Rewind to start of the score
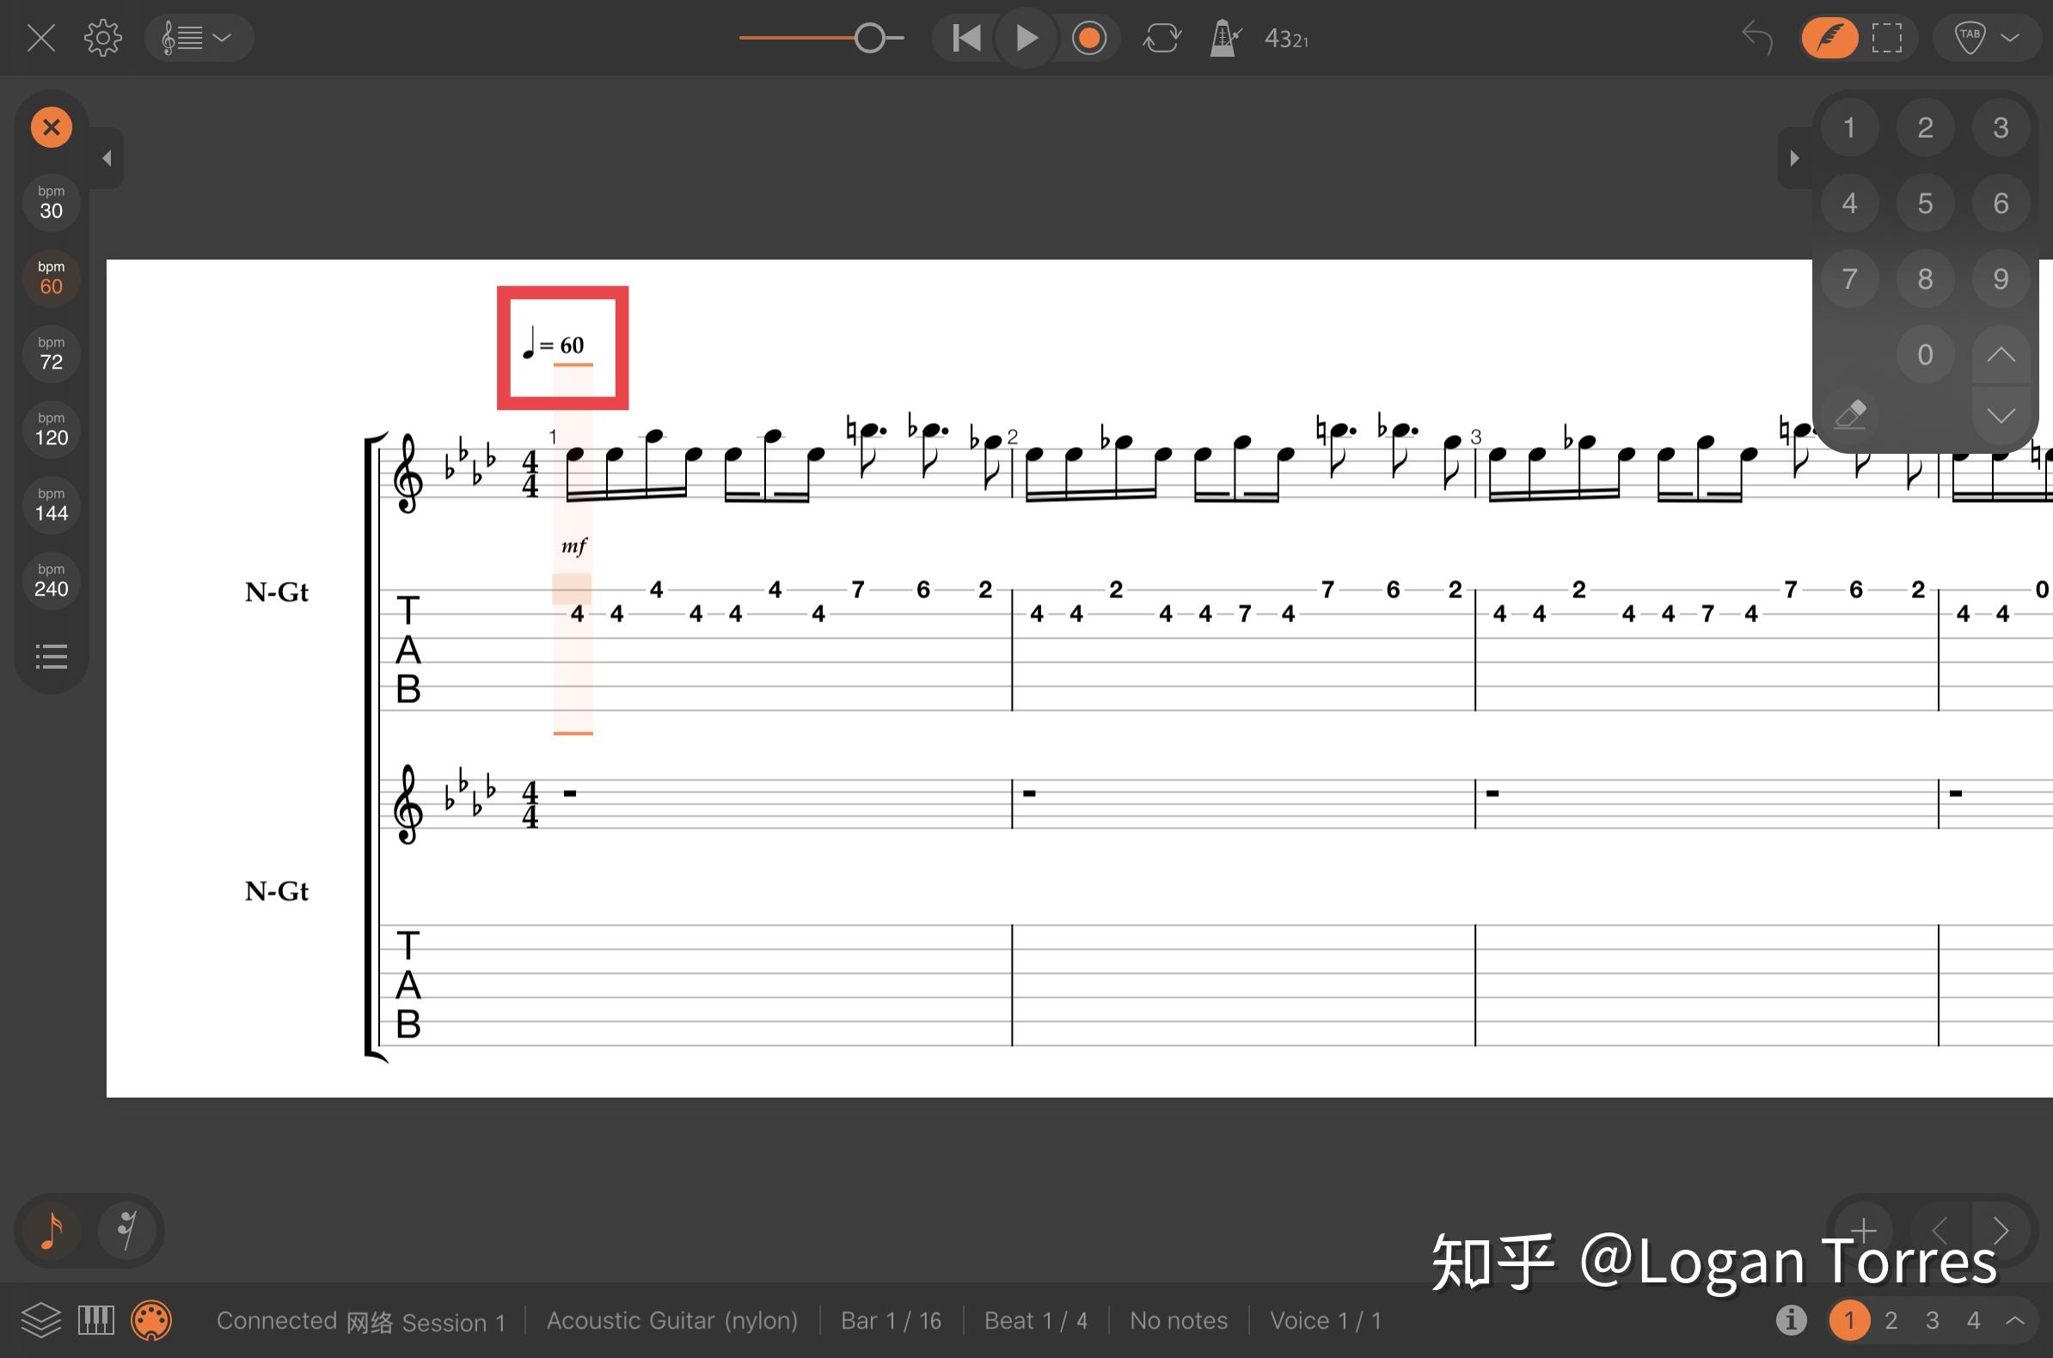The width and height of the screenshot is (2053, 1358). pos(965,38)
